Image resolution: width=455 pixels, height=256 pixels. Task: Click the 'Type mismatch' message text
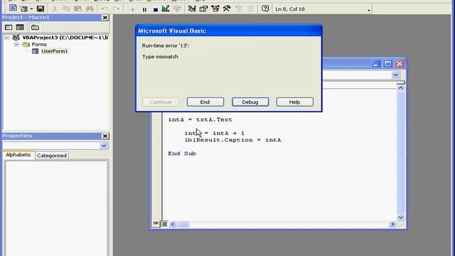160,57
